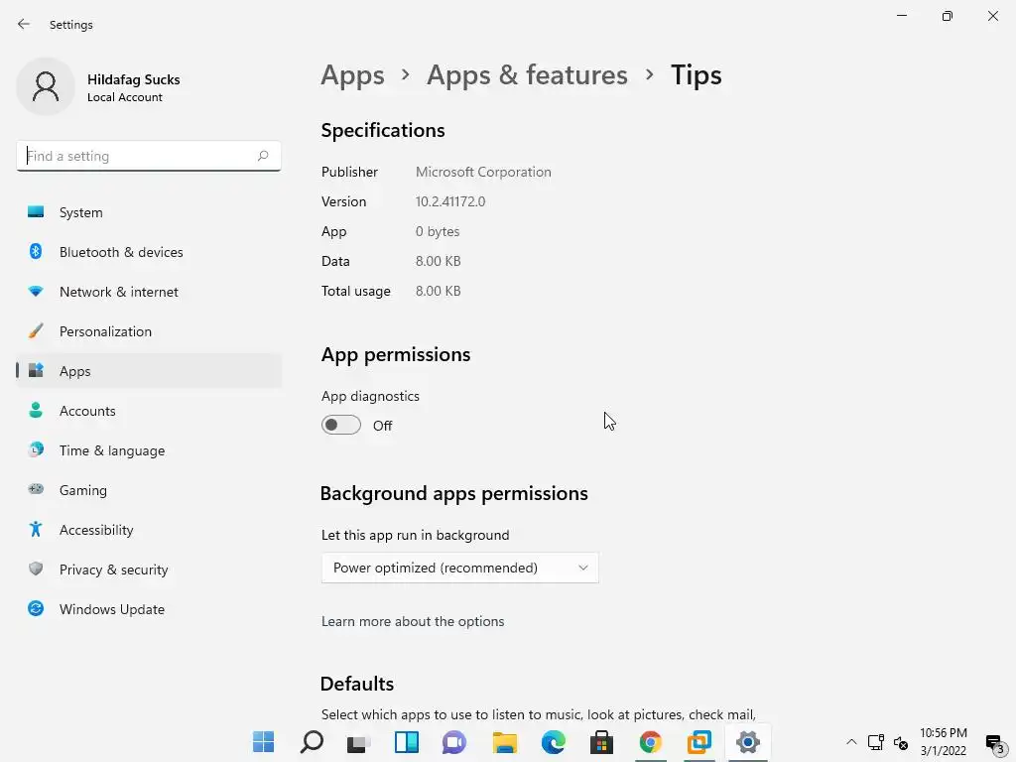Open Time & language category
Viewport: 1016px width, 762px height.
coord(149,449)
